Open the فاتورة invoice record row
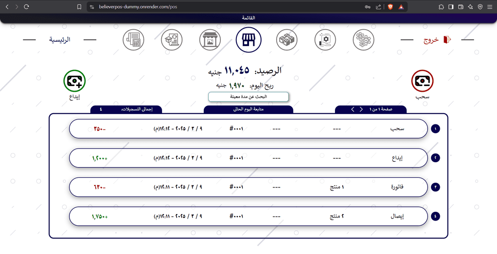Viewport: 497px width, 254px height. [248, 187]
